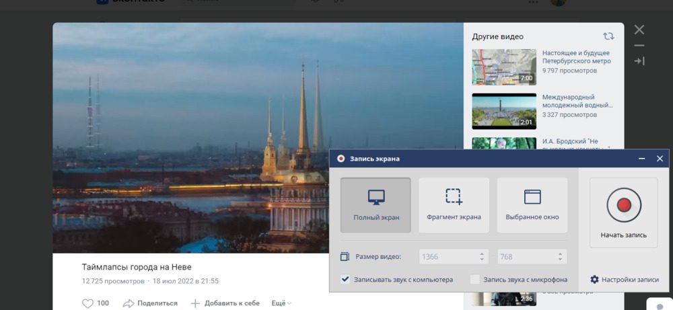
Task: Open the thumbnail with duration 2:36
Action: pyautogui.click(x=504, y=299)
